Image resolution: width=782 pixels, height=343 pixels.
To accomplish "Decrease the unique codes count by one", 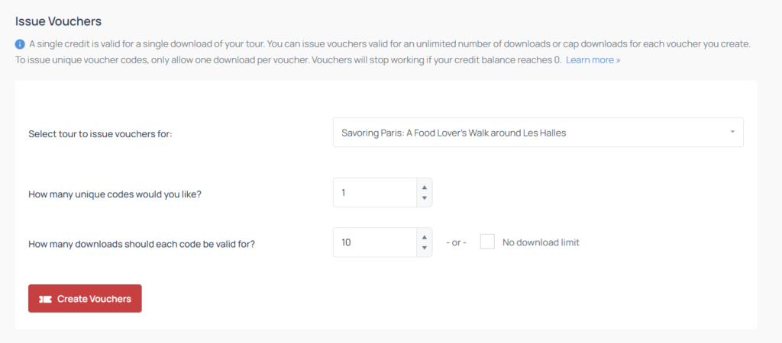I will click(x=425, y=198).
